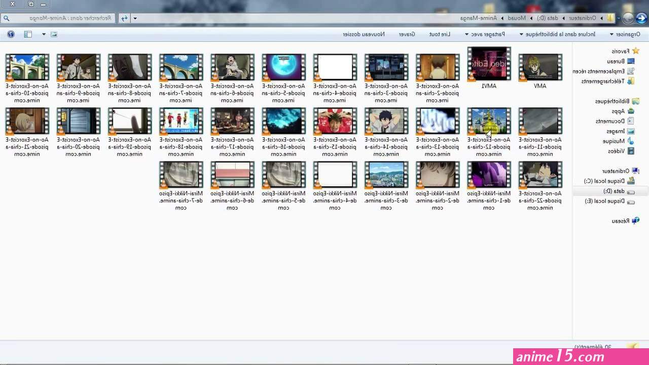Open the Vidéos library
Image resolution: width=649 pixels, height=365 pixels.
click(621, 151)
